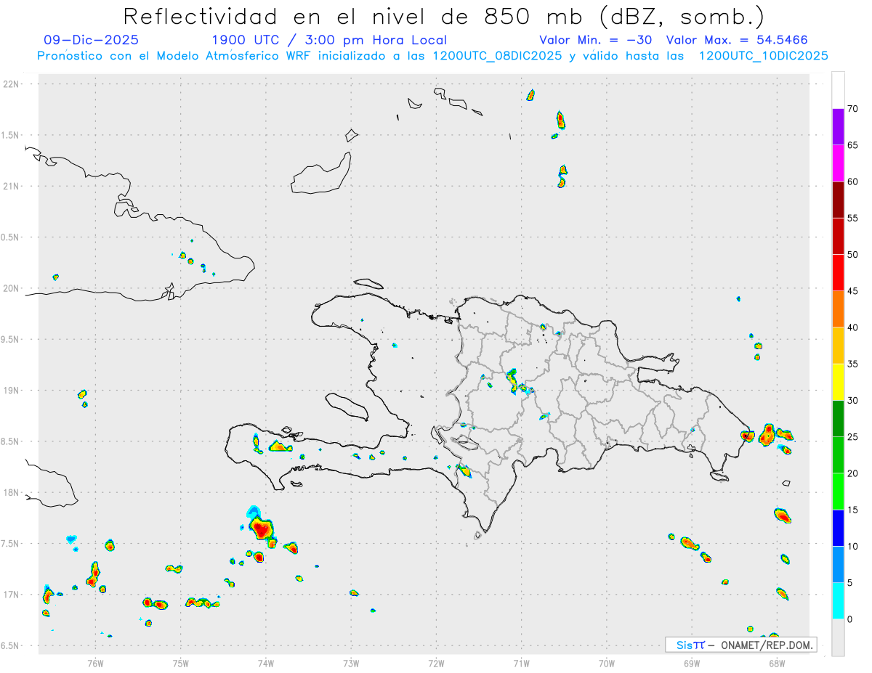872x673 pixels.
Task: Click the '18N' latitude label
Action: [12, 492]
